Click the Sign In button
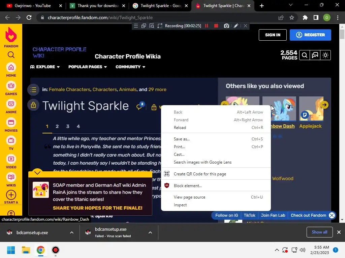Screen dimensions: 345x258 pos(273,35)
